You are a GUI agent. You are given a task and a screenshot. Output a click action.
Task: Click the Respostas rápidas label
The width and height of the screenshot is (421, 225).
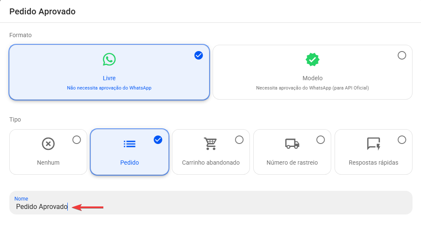(x=374, y=163)
